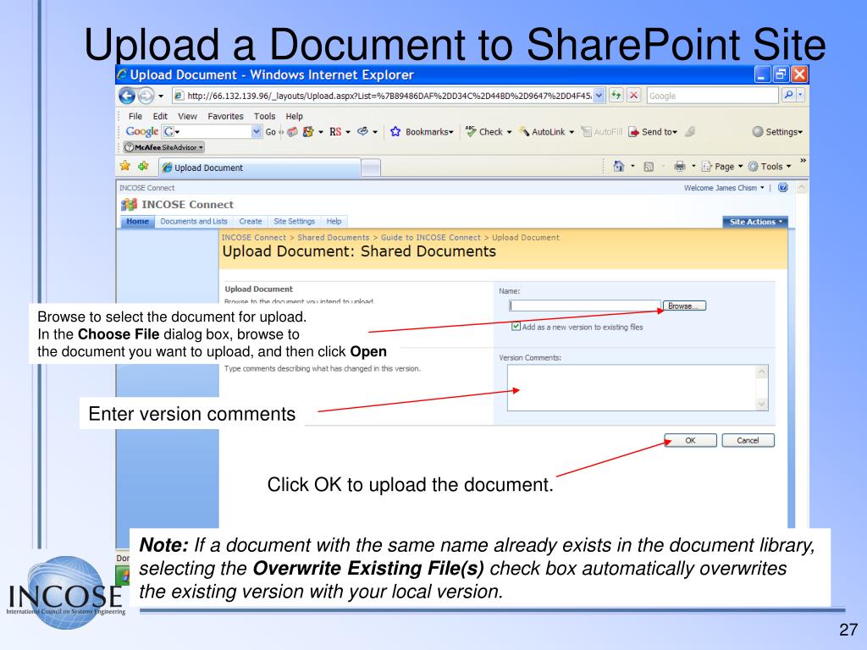Open the Favorites Center star icon
Screen dimensions: 867x650
coord(125,166)
